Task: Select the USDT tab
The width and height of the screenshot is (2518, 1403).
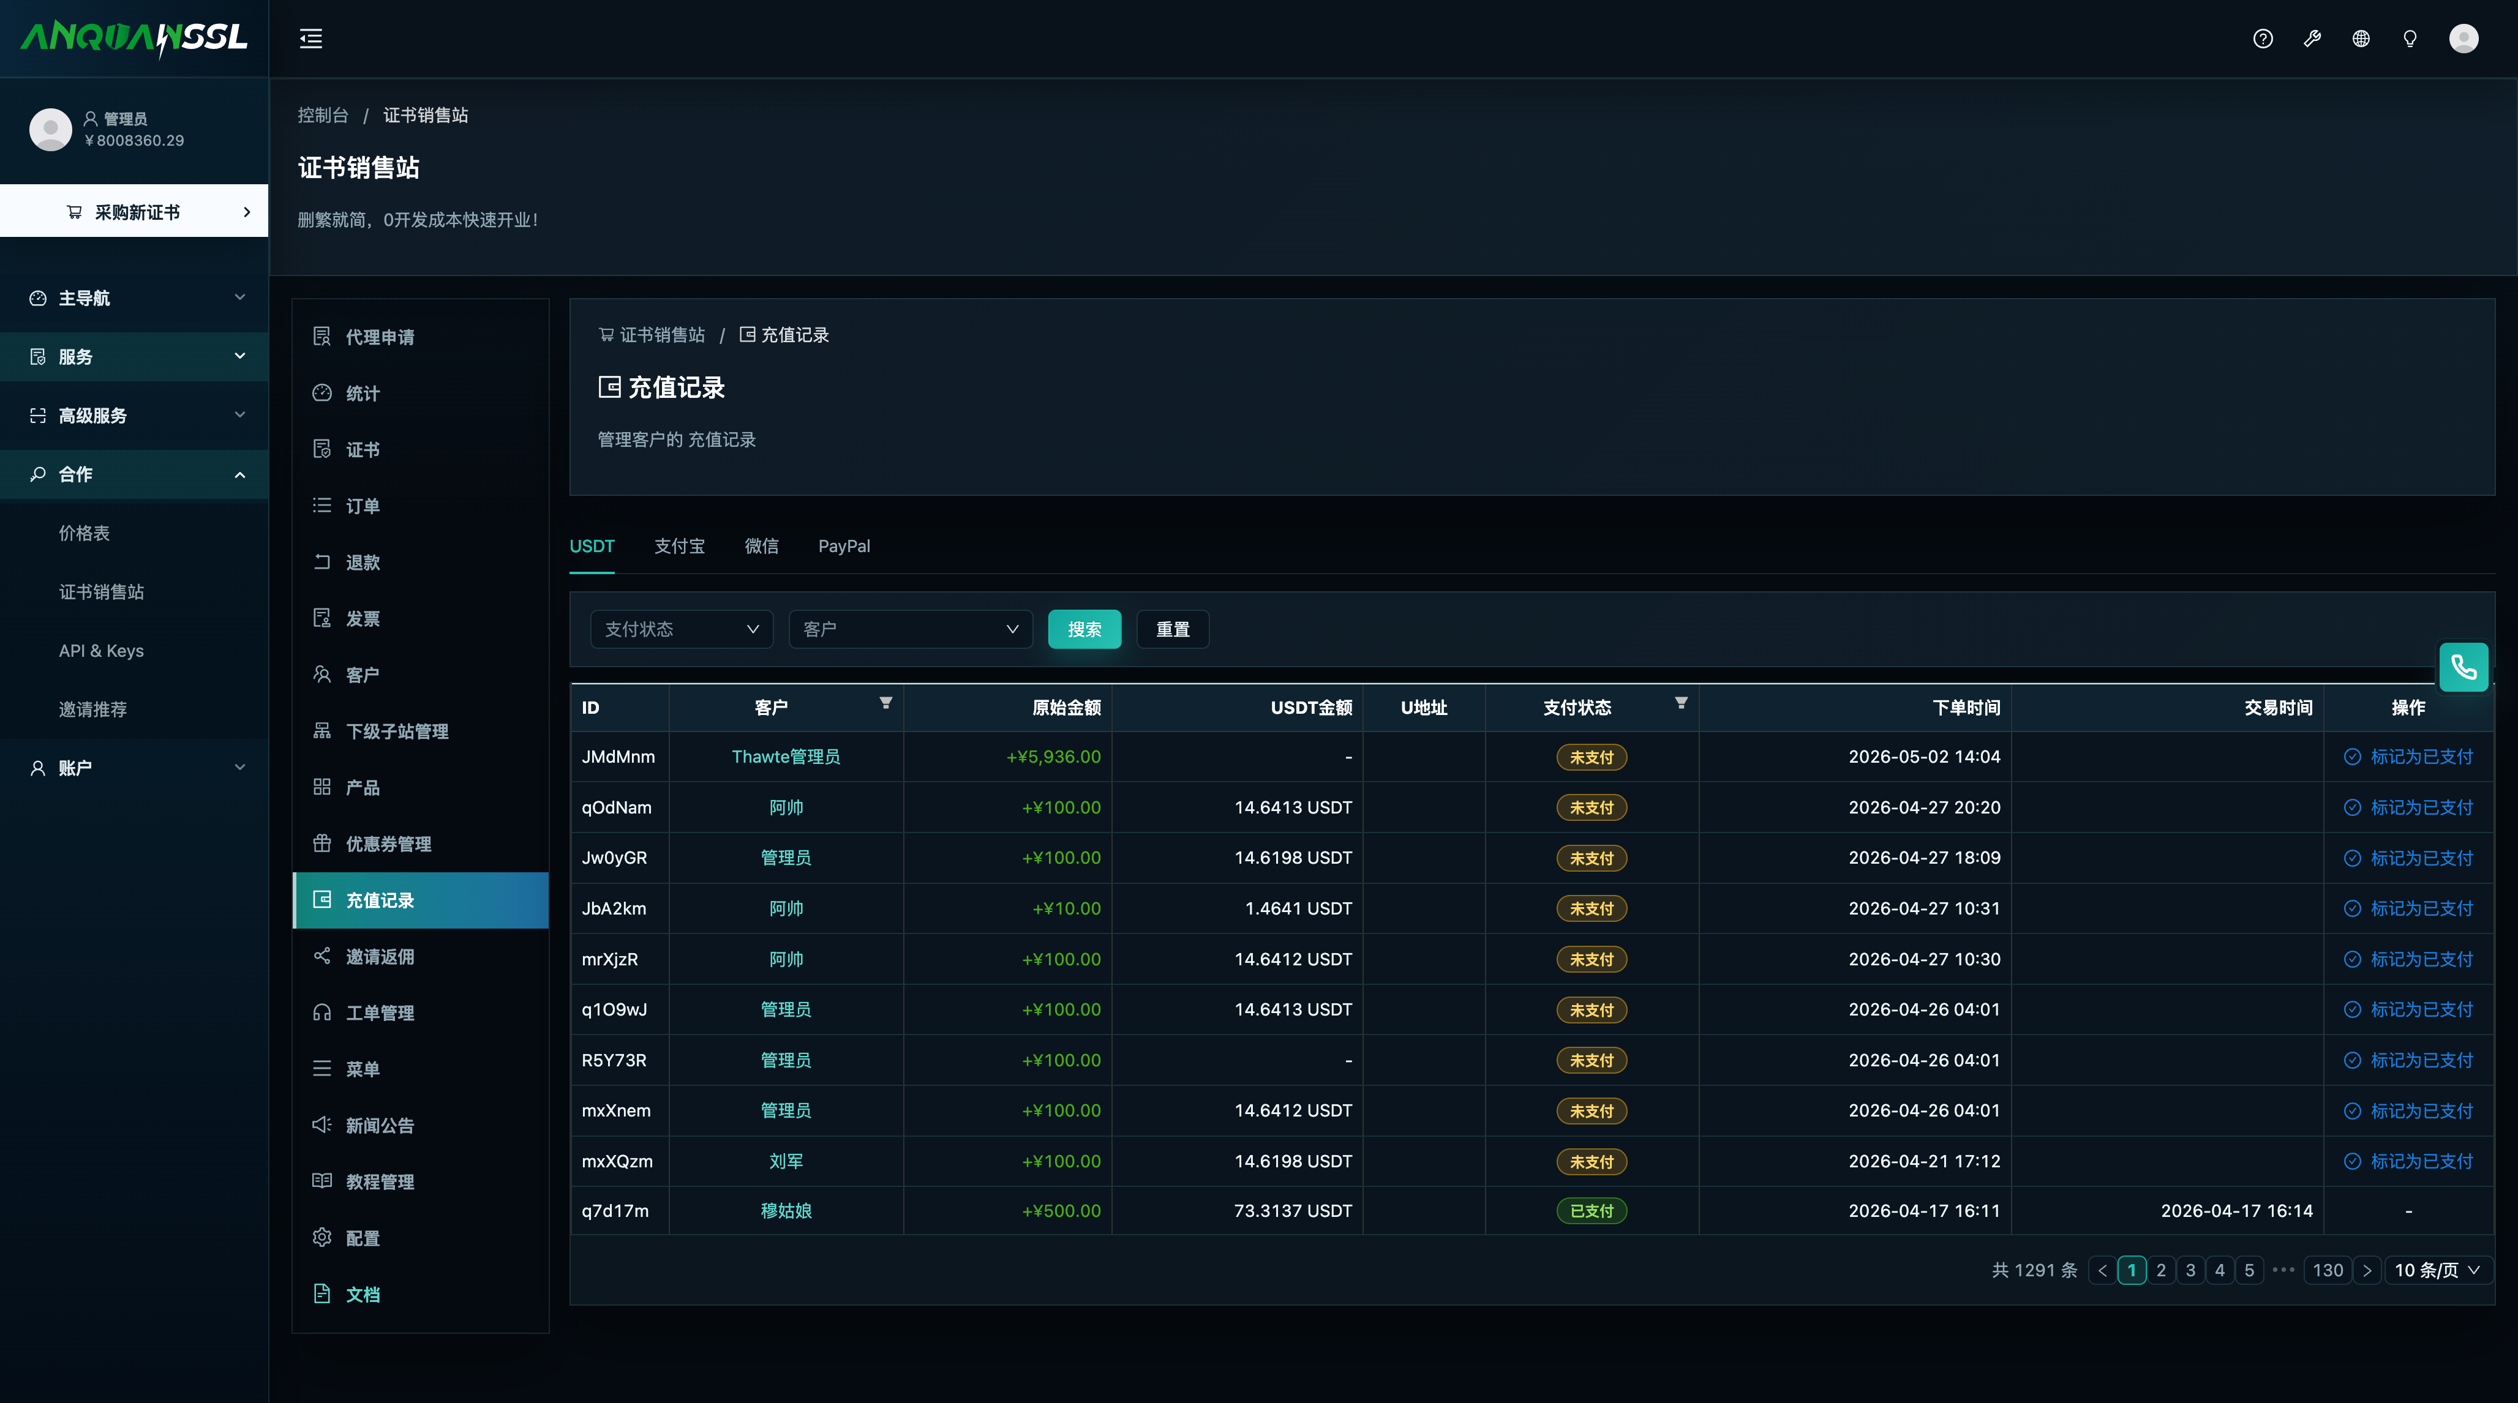Action: [592, 546]
